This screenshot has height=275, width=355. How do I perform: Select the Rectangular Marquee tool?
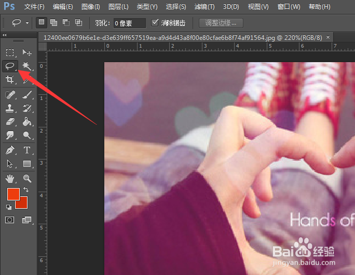pyautogui.click(x=10, y=52)
